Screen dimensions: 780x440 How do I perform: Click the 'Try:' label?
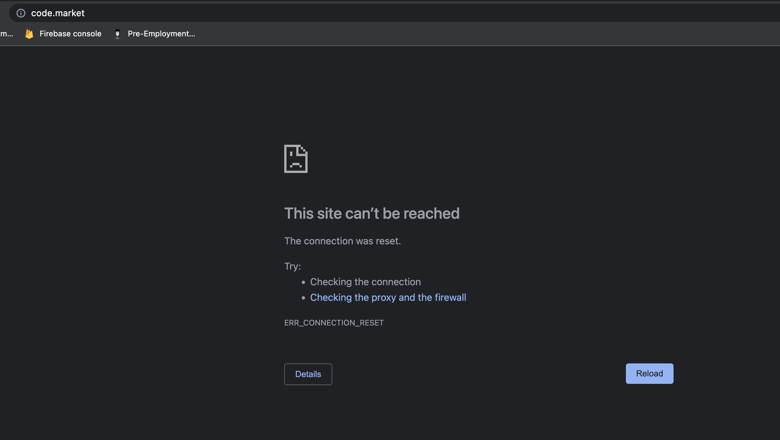292,266
